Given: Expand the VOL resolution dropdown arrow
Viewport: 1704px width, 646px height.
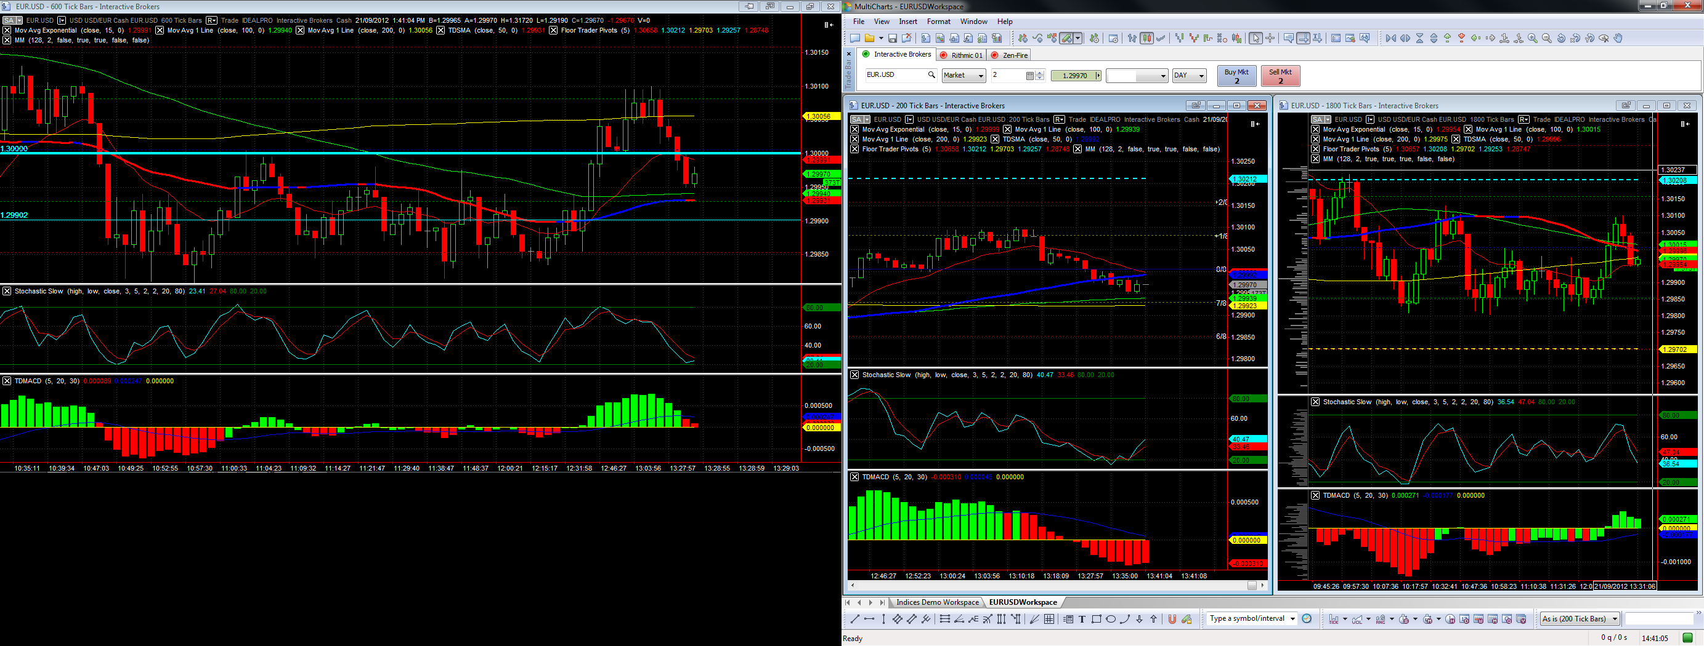Looking at the screenshot, I should click(1369, 619).
